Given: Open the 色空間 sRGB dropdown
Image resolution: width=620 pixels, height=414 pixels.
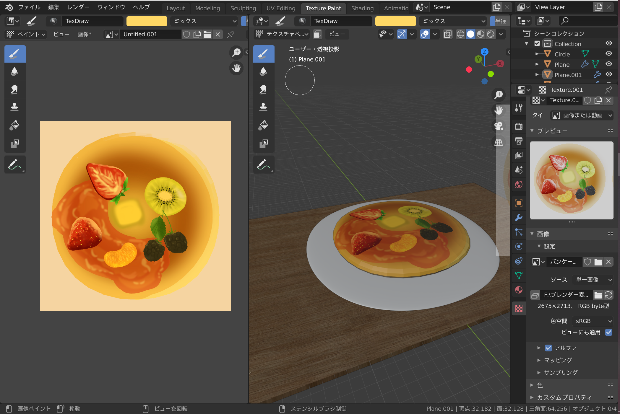Looking at the screenshot, I should point(593,321).
